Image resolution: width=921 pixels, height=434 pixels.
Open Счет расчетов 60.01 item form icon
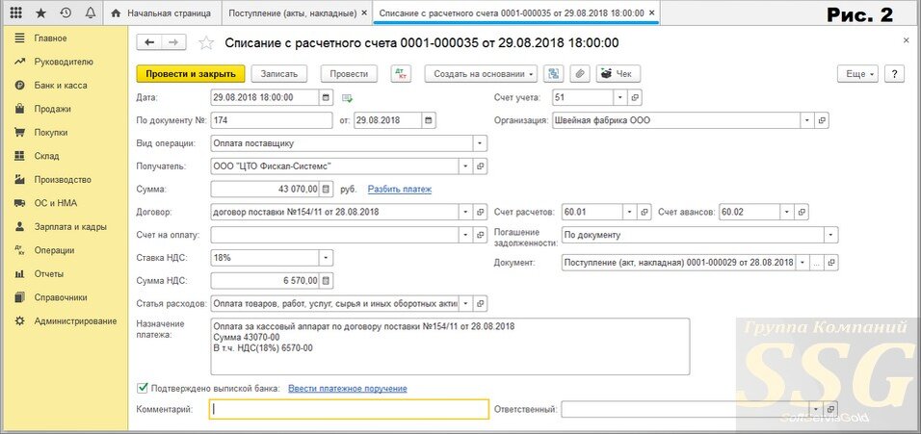[645, 213]
